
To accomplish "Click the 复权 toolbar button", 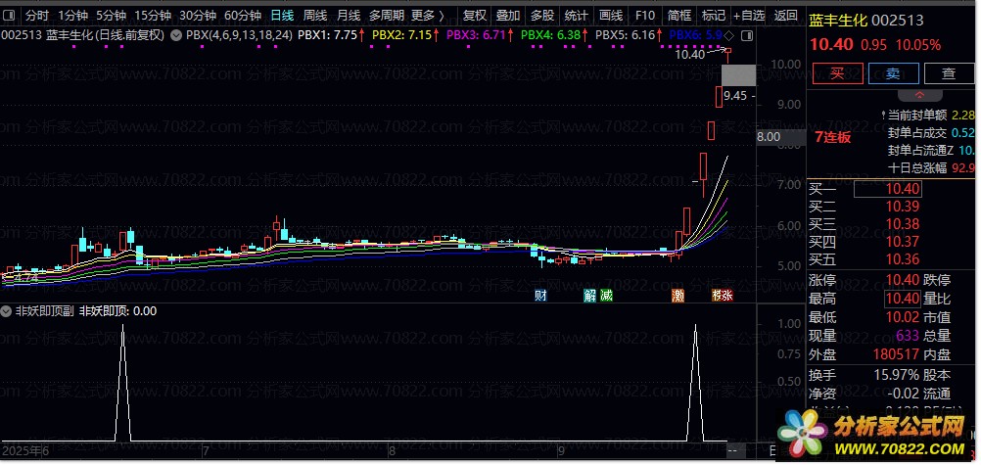I will pos(474,16).
